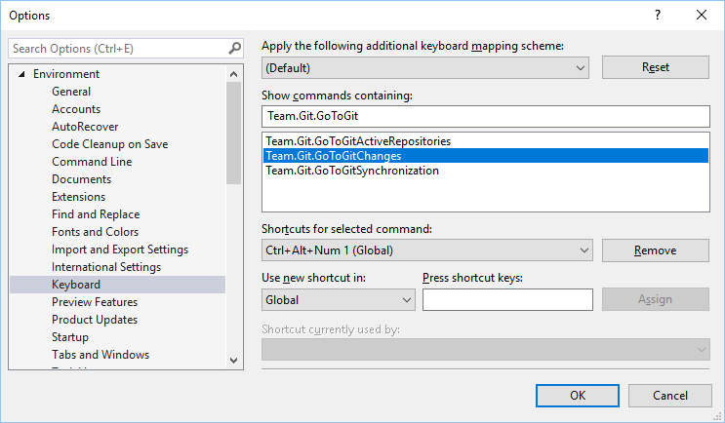Viewport: 725px width, 423px height.
Task: Click the search magnifier icon in Search Options
Action: (x=234, y=48)
